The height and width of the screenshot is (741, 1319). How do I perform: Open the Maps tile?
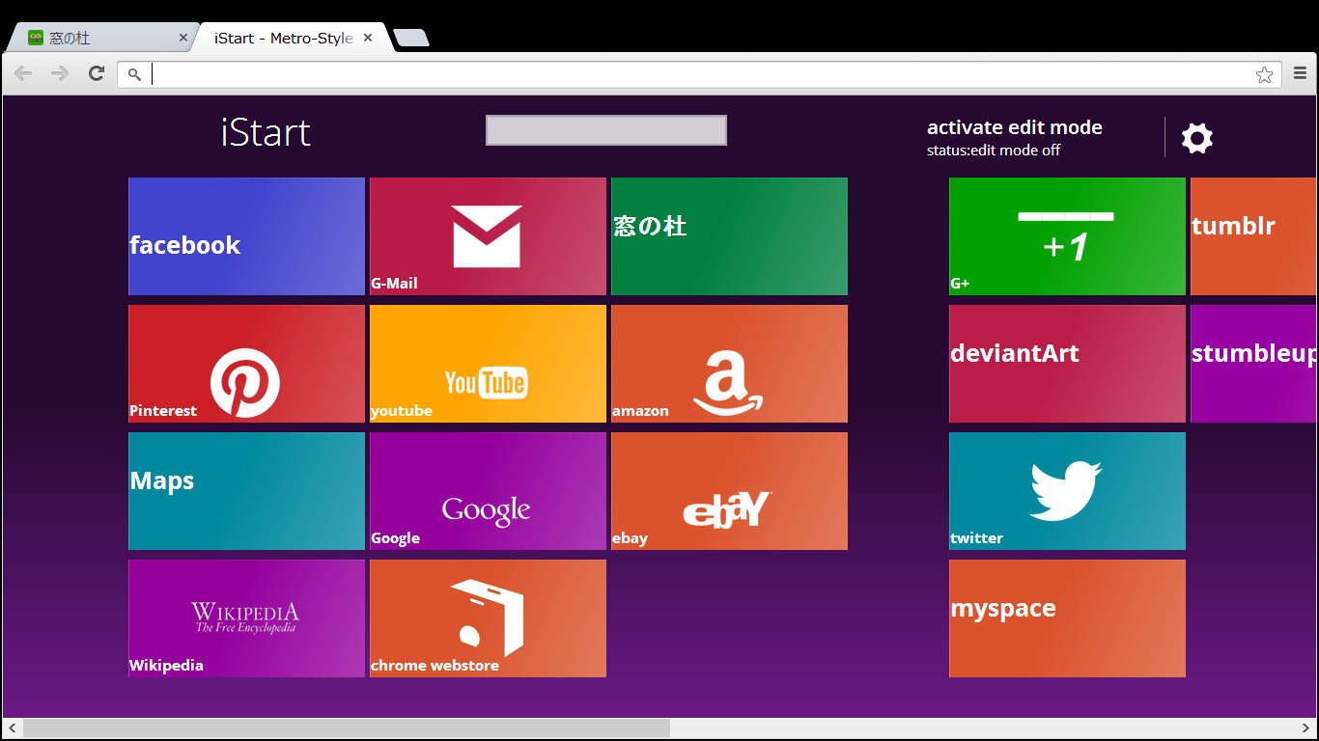coord(245,490)
